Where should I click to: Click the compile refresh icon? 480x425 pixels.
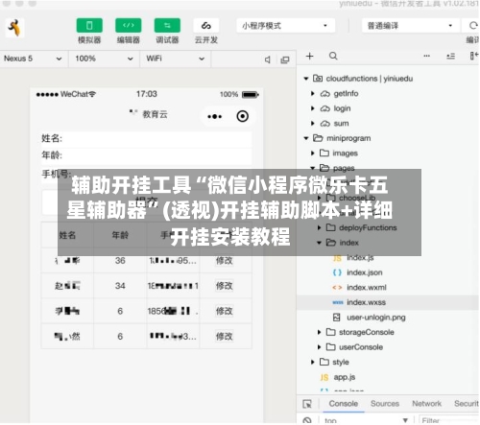pos(473,26)
